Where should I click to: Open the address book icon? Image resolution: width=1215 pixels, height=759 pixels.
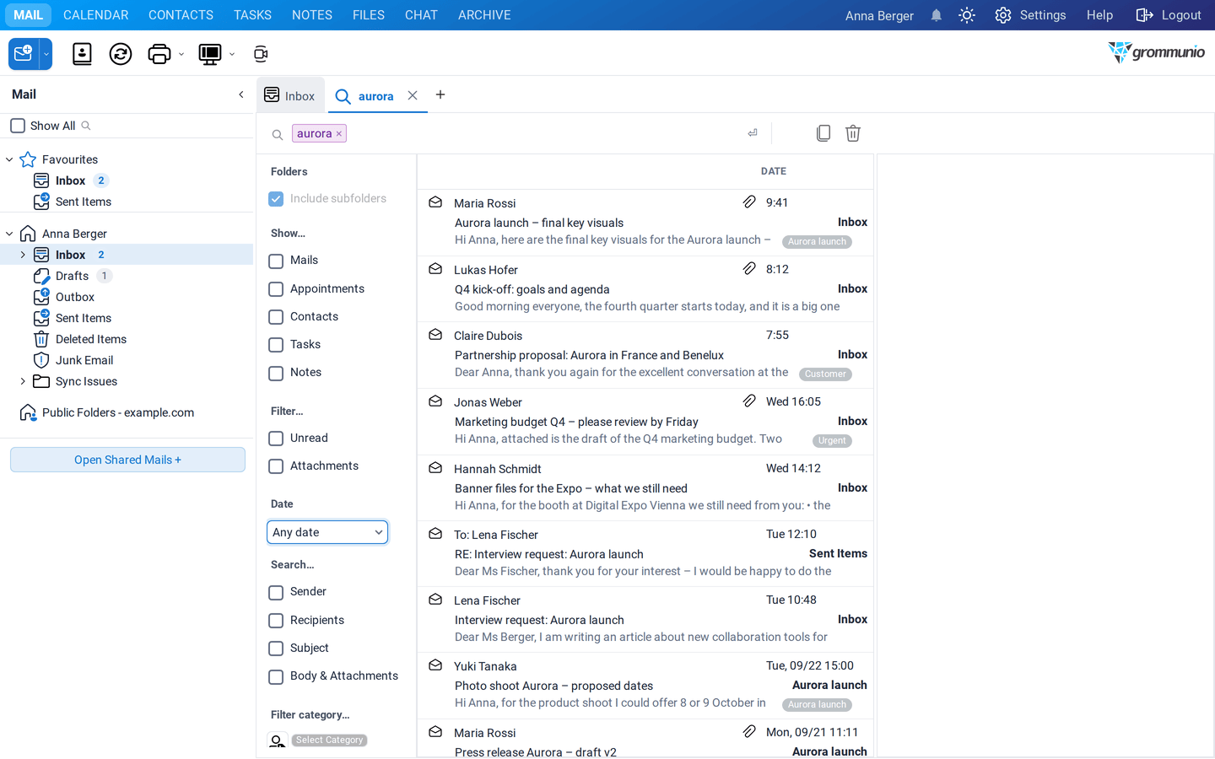pyautogui.click(x=82, y=54)
